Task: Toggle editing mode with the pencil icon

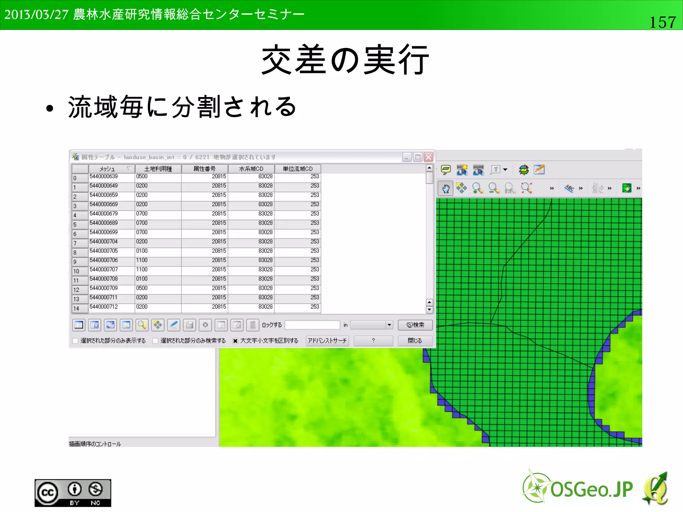Action: 174,325
